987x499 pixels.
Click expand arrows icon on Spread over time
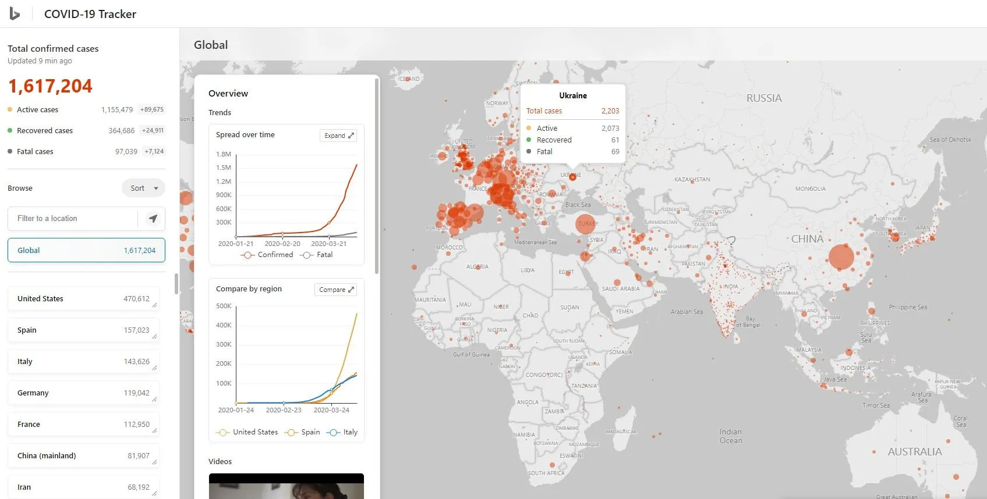click(351, 136)
